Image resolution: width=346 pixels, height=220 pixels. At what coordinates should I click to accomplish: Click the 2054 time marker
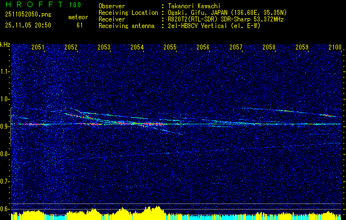tap(137, 47)
